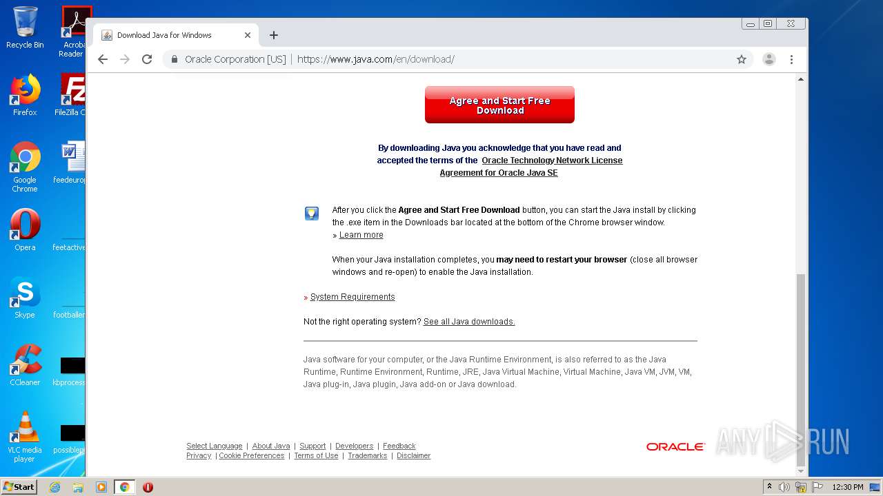Select the Recycle Bin desktop icon

25,28
